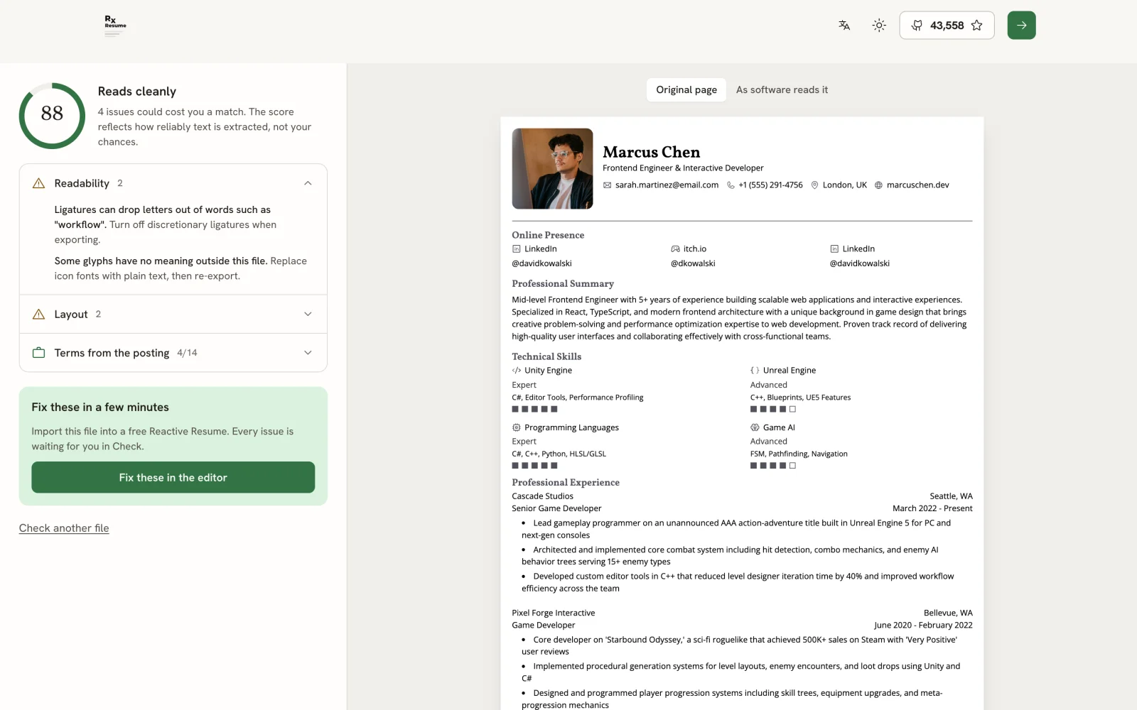Click the globe icon by marcuschen.dev
The width and height of the screenshot is (1137, 710).
click(878, 185)
